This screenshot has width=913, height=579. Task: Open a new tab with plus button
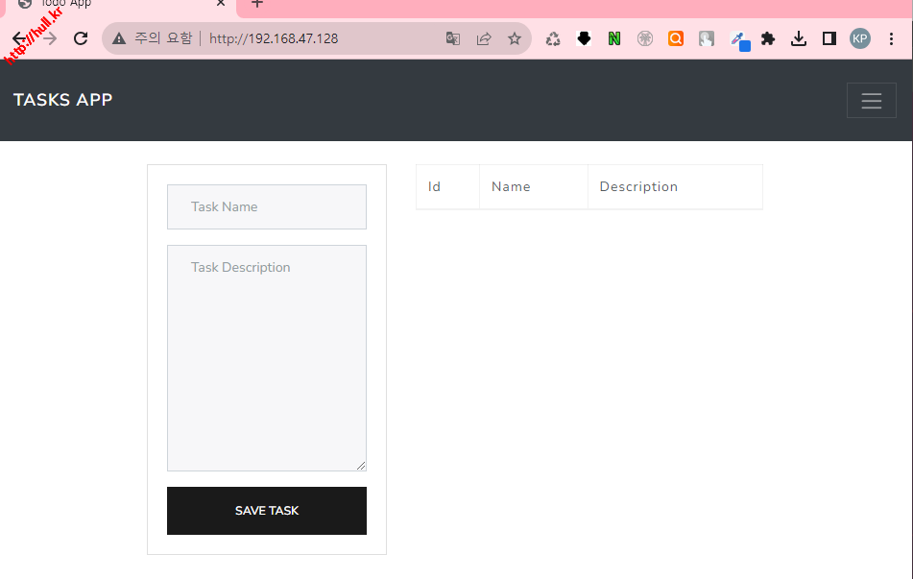[257, 4]
